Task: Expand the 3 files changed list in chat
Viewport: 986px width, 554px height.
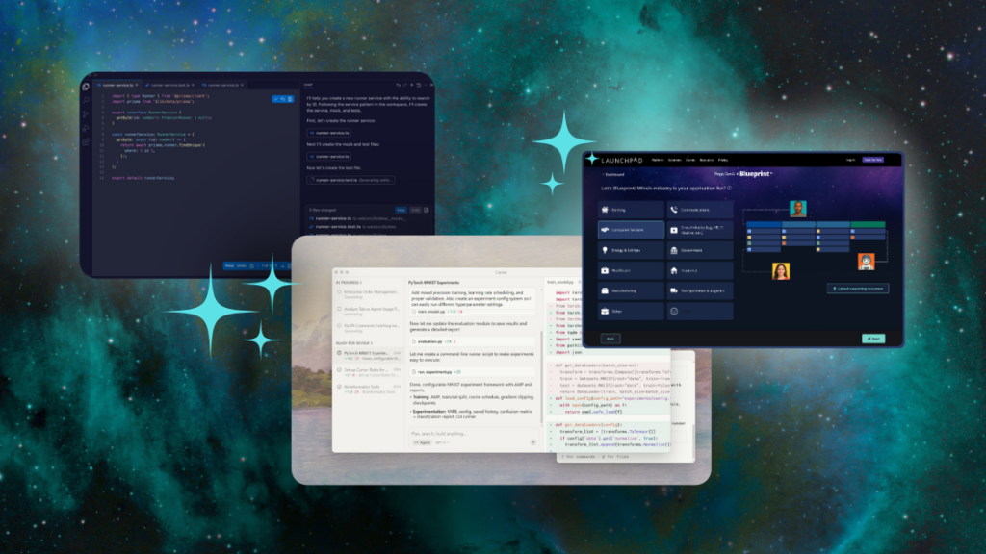Action: [x=322, y=210]
